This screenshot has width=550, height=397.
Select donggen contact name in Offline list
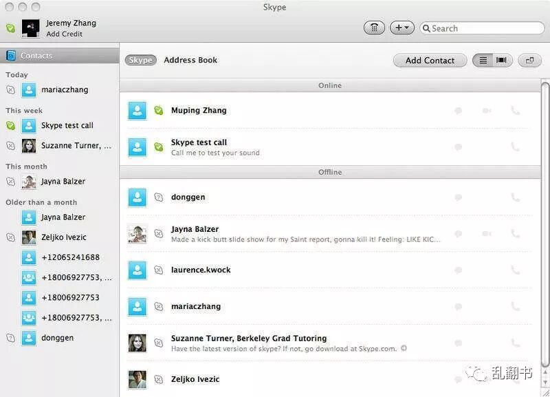188,197
